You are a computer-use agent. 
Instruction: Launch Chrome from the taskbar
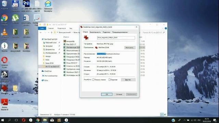coord(38,120)
